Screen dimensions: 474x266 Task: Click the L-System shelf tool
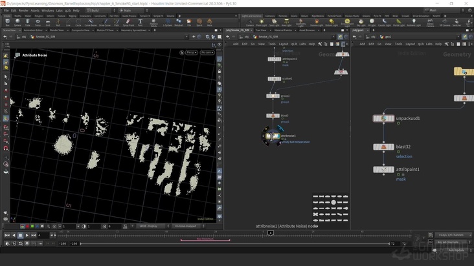pos(168,23)
